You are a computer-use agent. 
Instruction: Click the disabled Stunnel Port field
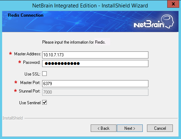(95, 92)
